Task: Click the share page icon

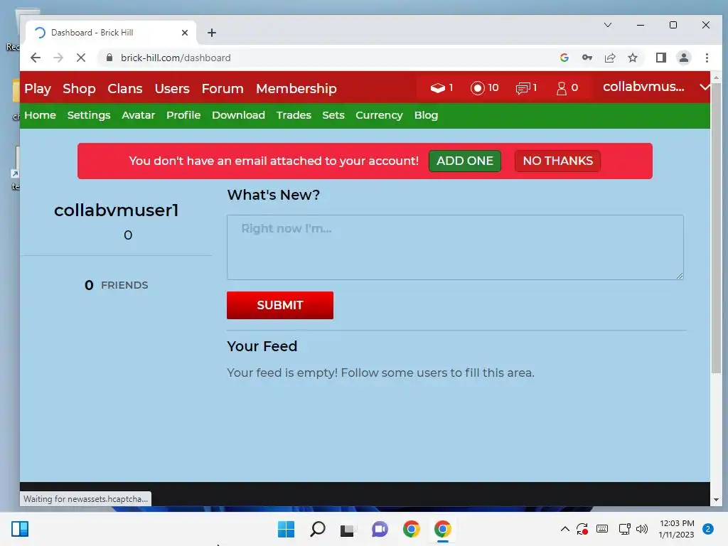Action: coord(609,58)
